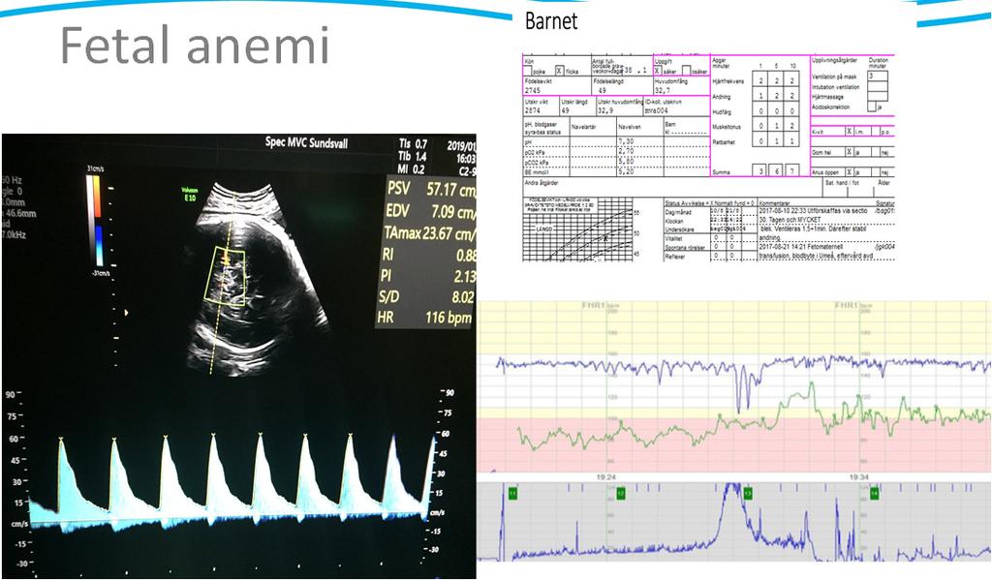Image resolution: width=992 pixels, height=580 pixels.
Task: Toggle the K-vit 'i.m.' checkbox
Action: 850,131
